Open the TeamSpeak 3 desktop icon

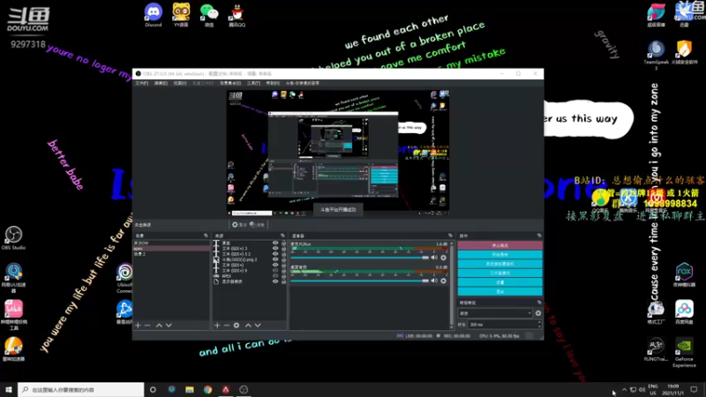tap(656, 55)
